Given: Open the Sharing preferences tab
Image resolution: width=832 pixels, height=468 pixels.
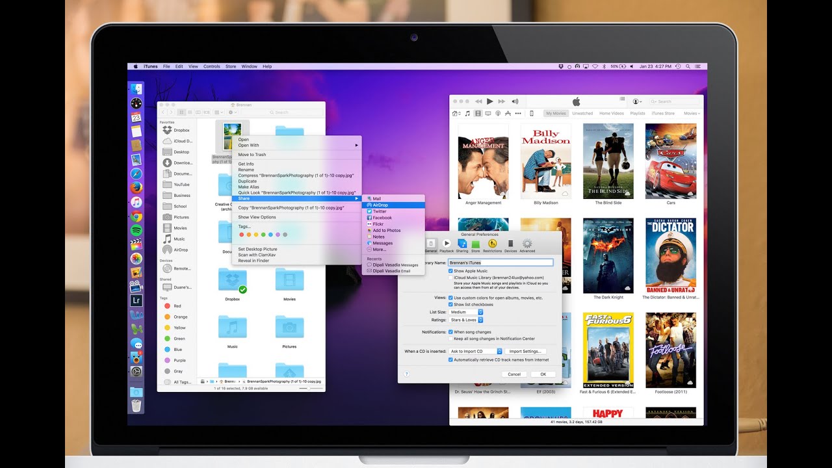Looking at the screenshot, I should coord(462,245).
